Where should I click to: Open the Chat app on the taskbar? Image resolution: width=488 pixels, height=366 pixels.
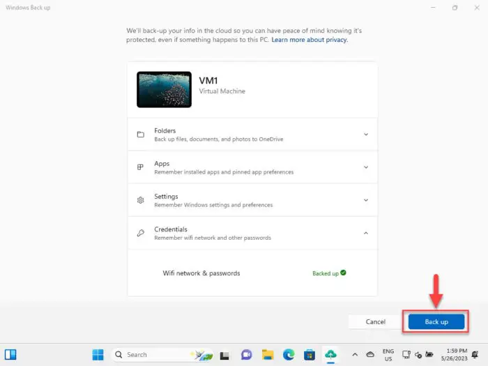click(247, 354)
